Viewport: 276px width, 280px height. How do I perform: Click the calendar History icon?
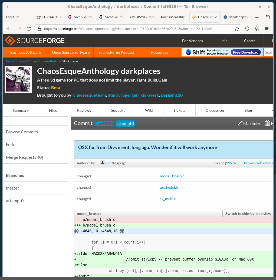[267, 123]
